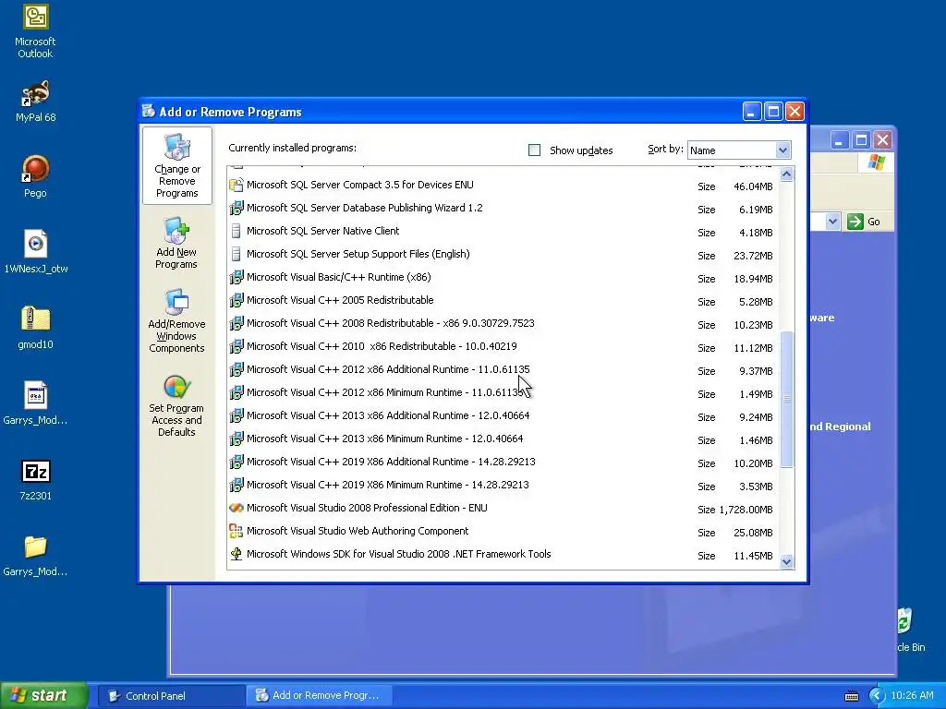The width and height of the screenshot is (946, 709).
Task: Click scroll up arrow in programs list
Action: [x=786, y=174]
